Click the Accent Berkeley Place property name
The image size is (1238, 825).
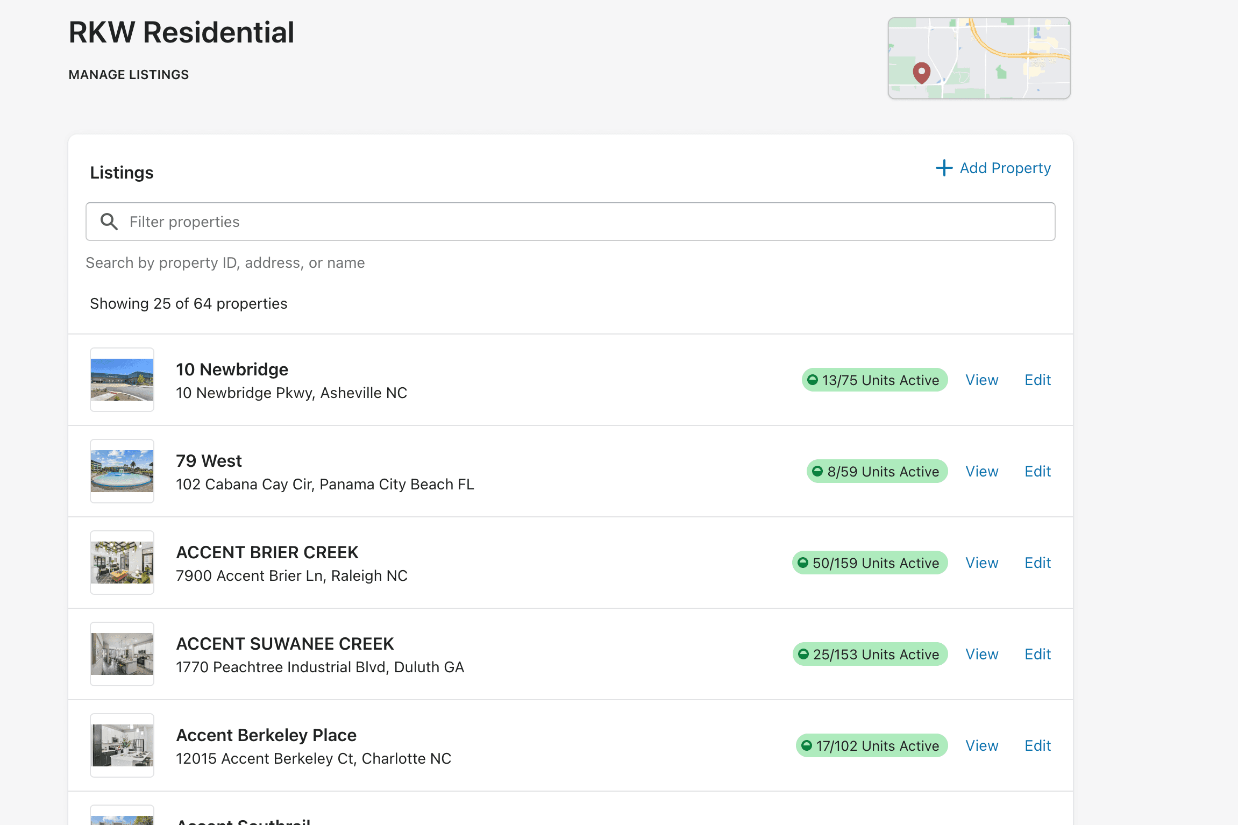tap(267, 735)
